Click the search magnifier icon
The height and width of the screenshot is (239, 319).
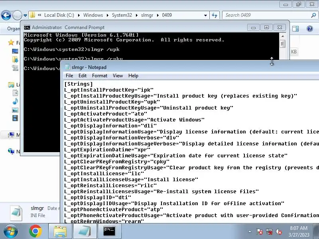pos(313,15)
